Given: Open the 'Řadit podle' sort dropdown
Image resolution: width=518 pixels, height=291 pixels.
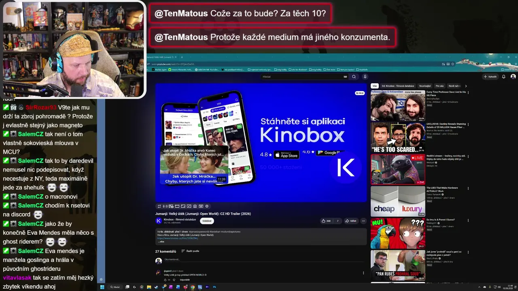Looking at the screenshot, I should tap(190, 251).
